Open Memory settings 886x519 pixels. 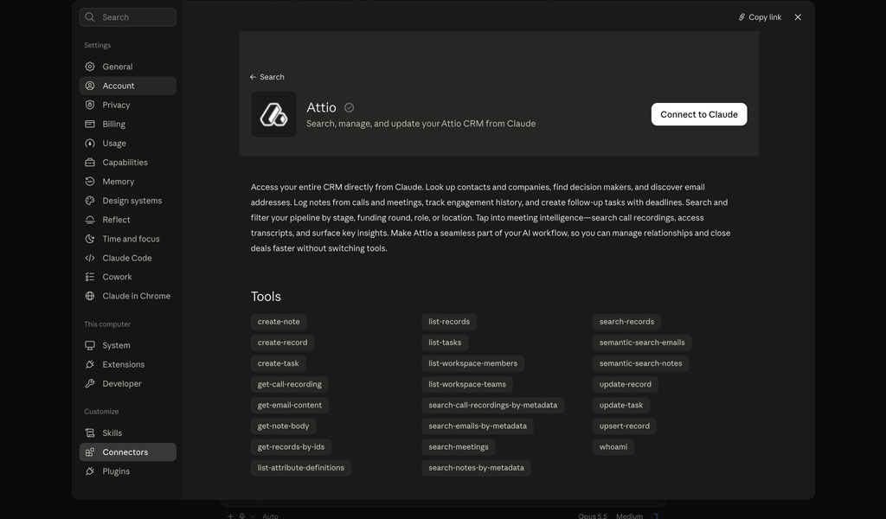128,182
